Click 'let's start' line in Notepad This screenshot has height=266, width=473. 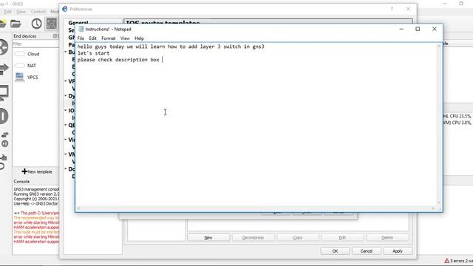pos(94,53)
